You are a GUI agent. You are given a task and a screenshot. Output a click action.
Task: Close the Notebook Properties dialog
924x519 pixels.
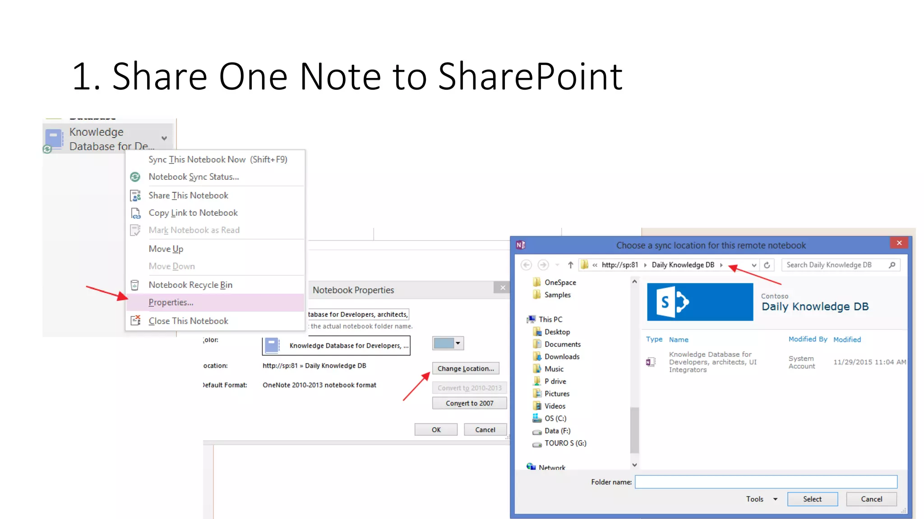pos(503,288)
